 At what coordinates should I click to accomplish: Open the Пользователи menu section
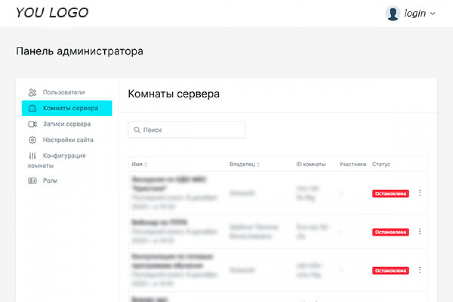(x=63, y=93)
